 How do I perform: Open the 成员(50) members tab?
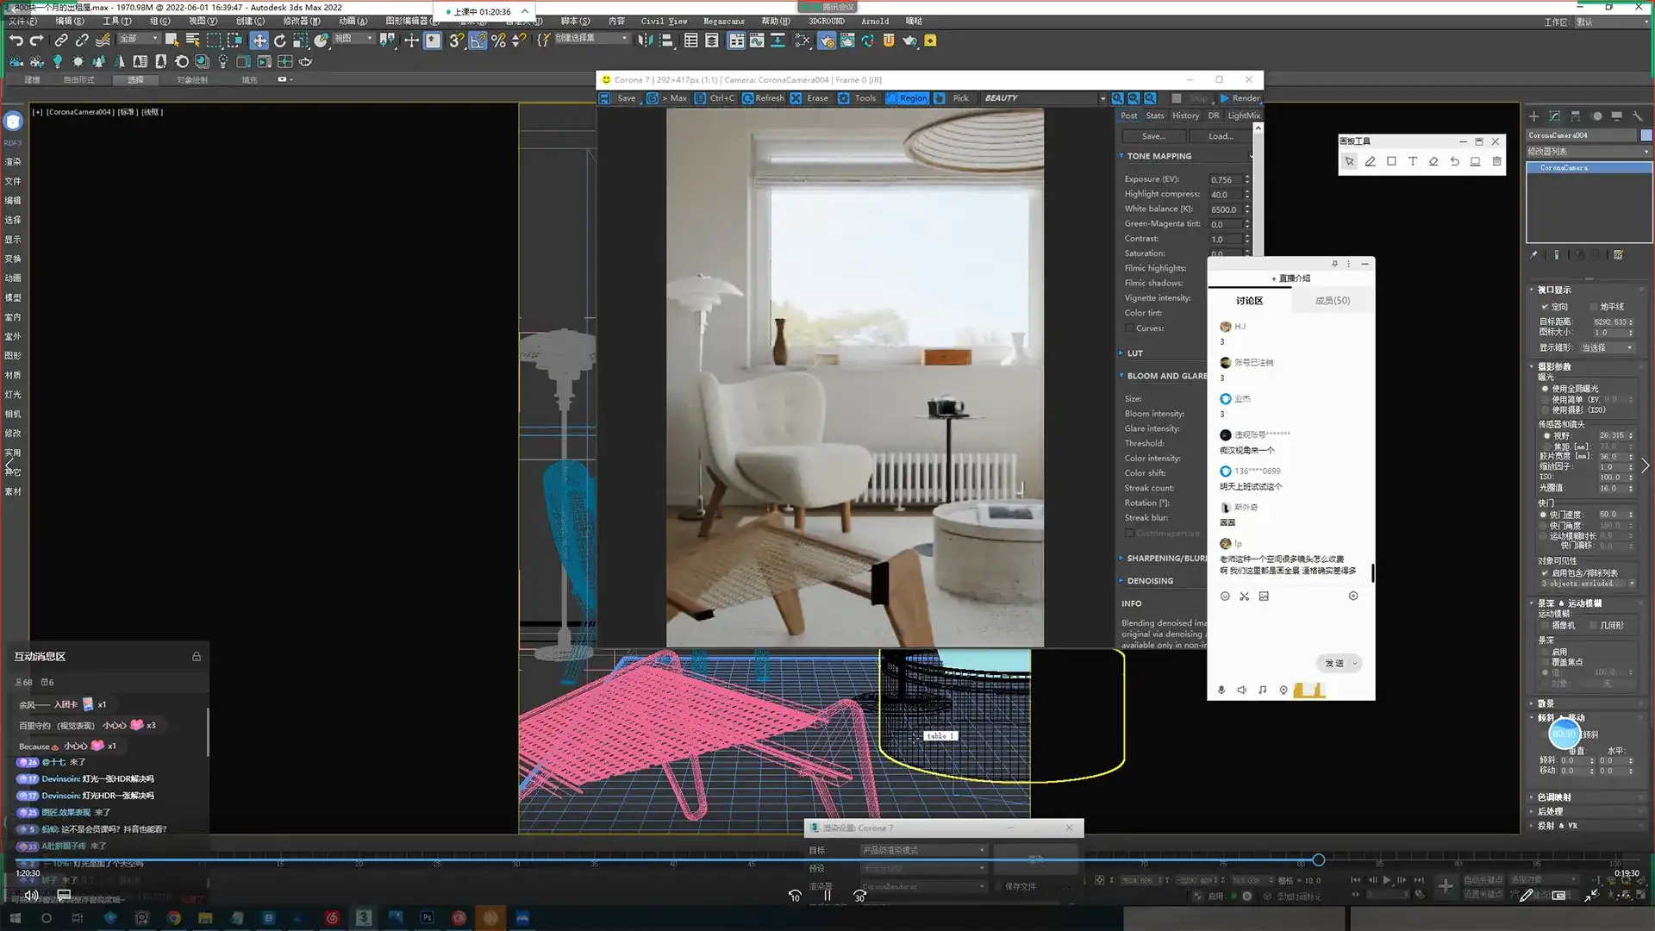point(1332,301)
